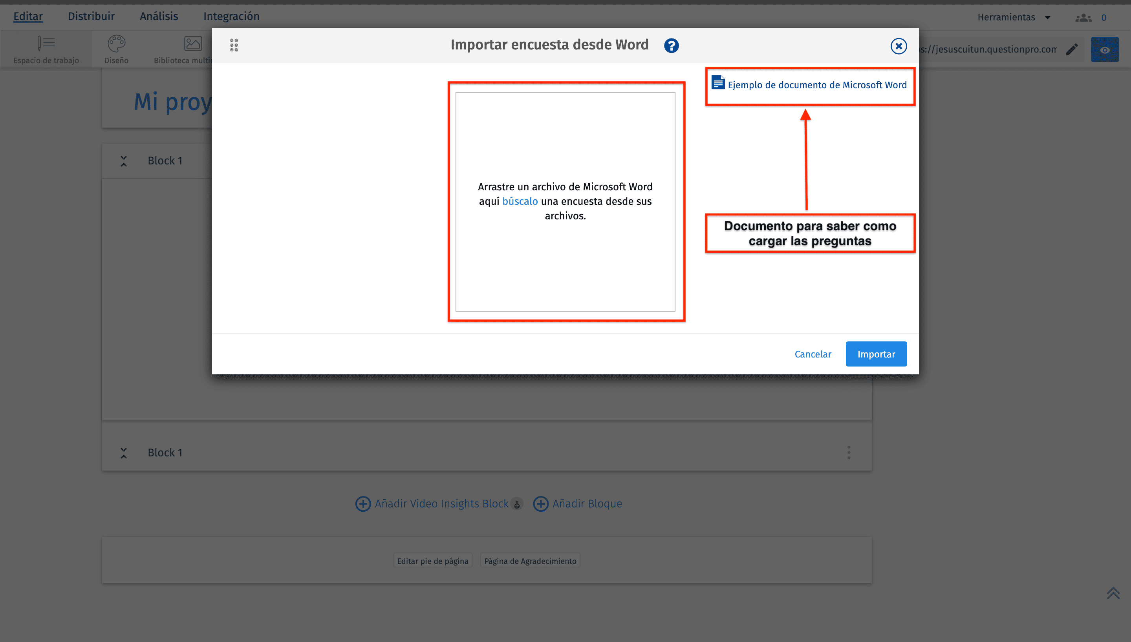
Task: Click the drag handle in the dialog header
Action: tap(234, 45)
